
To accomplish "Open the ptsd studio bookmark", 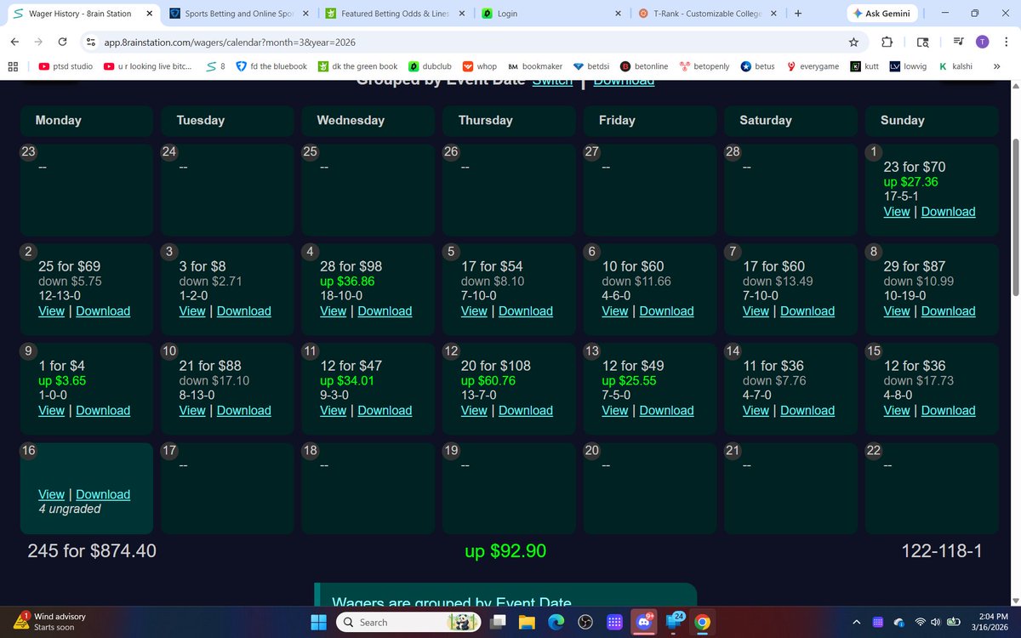I will point(66,66).
